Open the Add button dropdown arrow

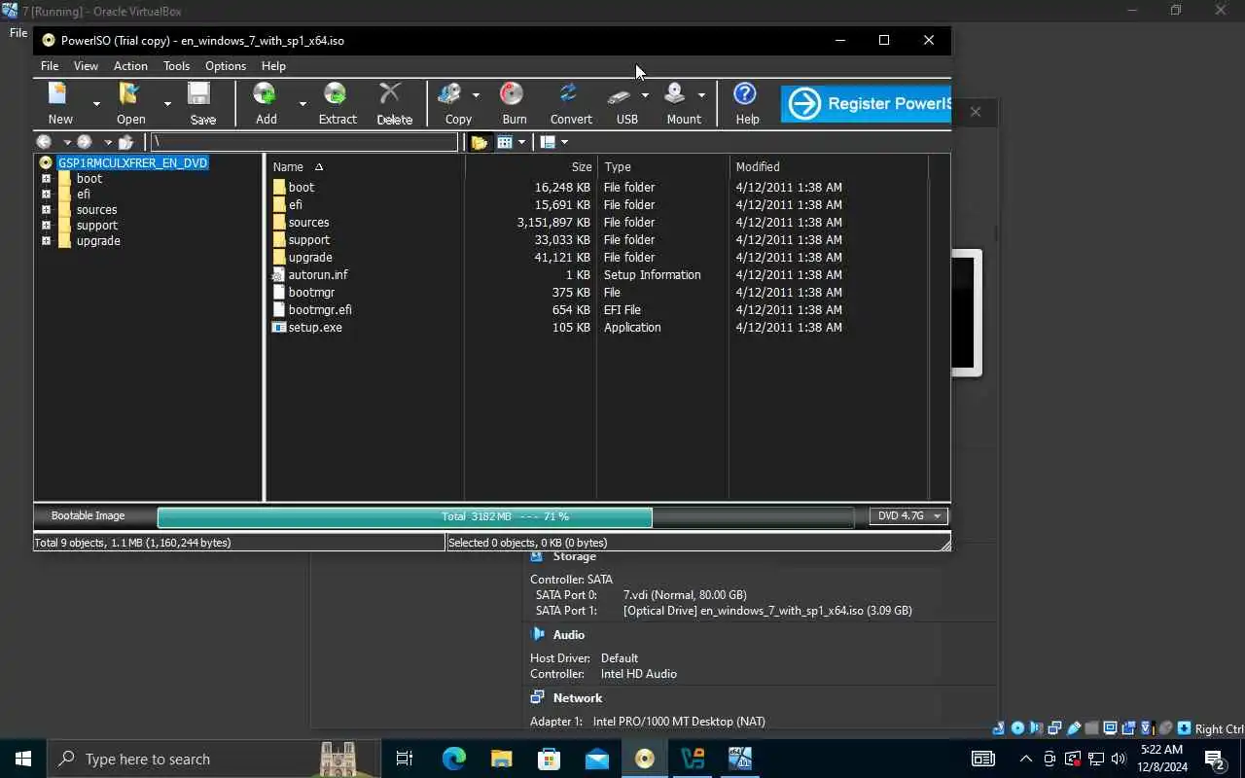click(x=302, y=103)
